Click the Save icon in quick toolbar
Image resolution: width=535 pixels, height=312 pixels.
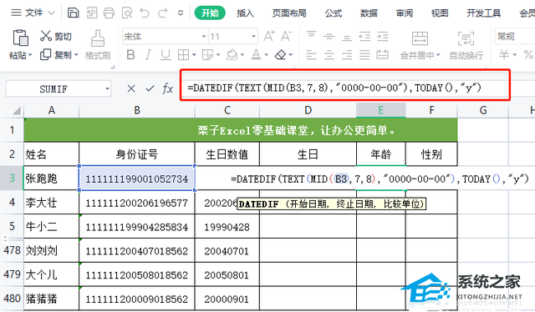(x=73, y=13)
